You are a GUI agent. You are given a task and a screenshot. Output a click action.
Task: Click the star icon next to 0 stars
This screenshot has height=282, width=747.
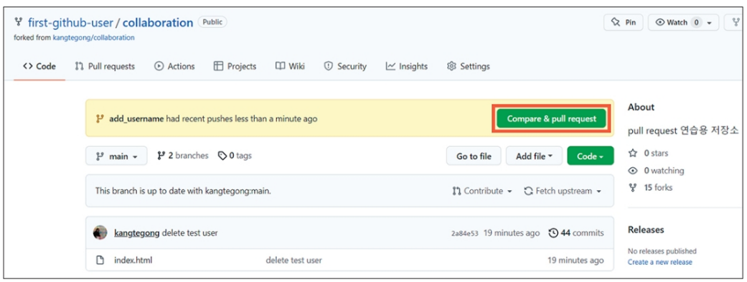(633, 154)
